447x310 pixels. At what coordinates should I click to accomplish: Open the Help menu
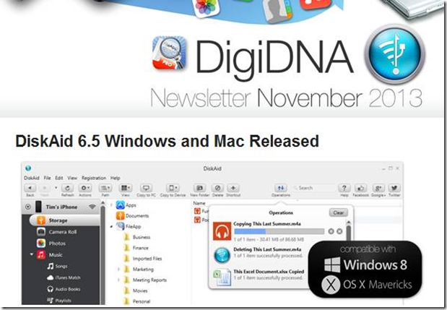point(115,178)
